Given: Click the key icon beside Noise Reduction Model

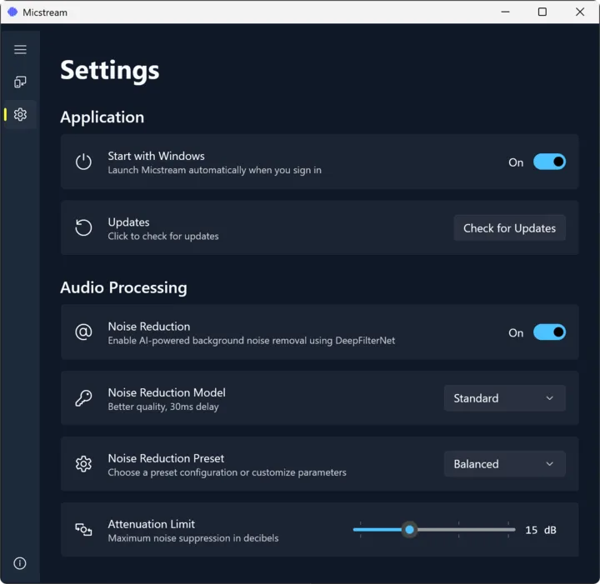Looking at the screenshot, I should coord(83,398).
